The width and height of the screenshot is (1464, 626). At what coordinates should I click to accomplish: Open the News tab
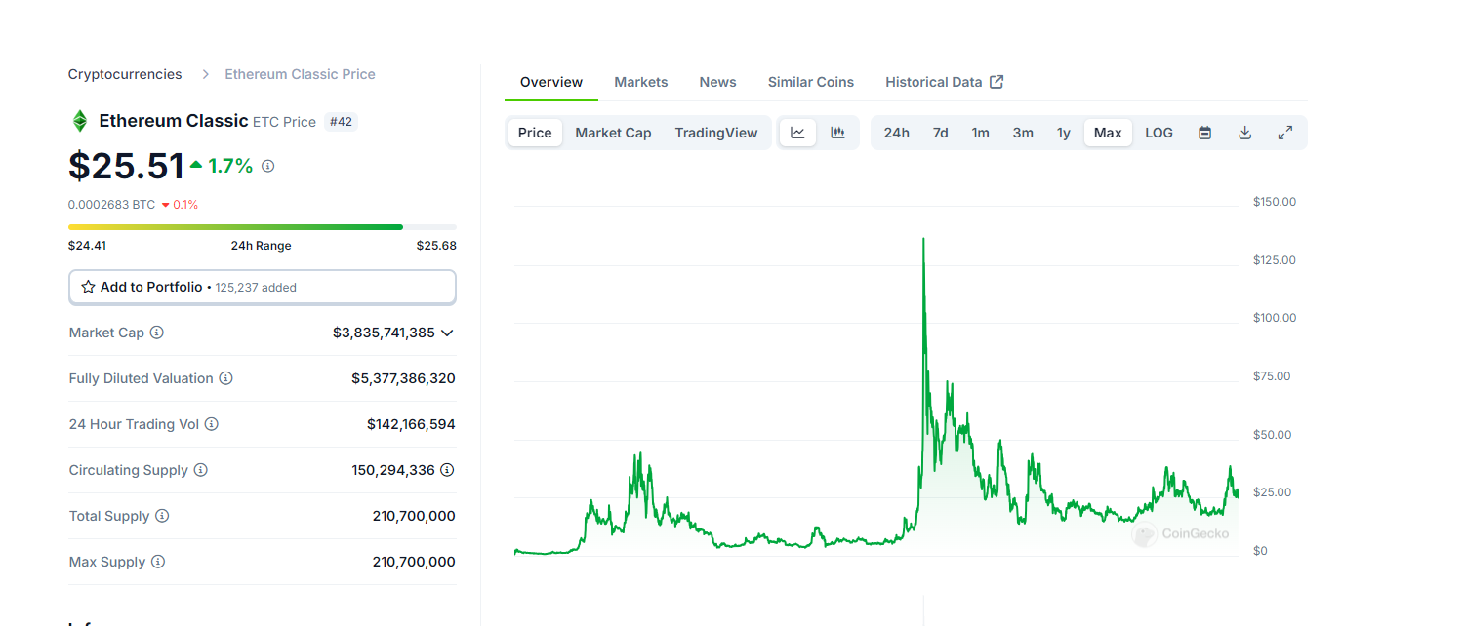[x=717, y=82]
